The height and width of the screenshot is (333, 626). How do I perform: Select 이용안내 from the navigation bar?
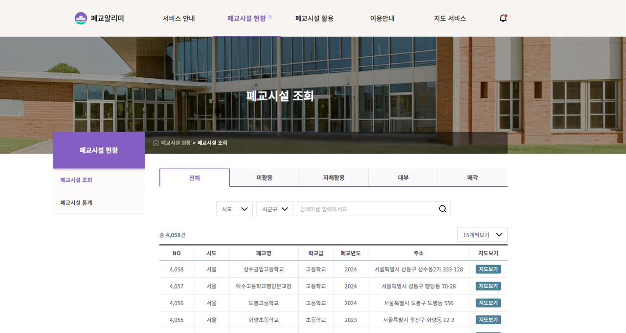pyautogui.click(x=382, y=18)
